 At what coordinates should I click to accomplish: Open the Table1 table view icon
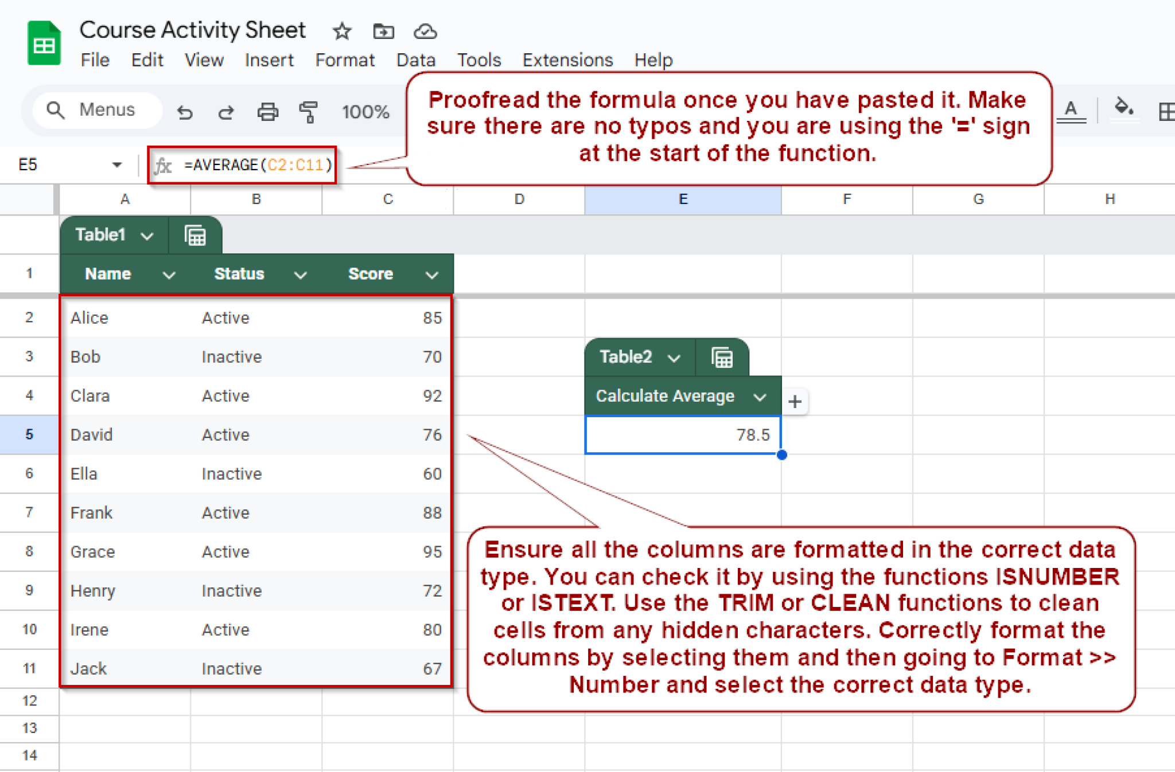point(195,236)
